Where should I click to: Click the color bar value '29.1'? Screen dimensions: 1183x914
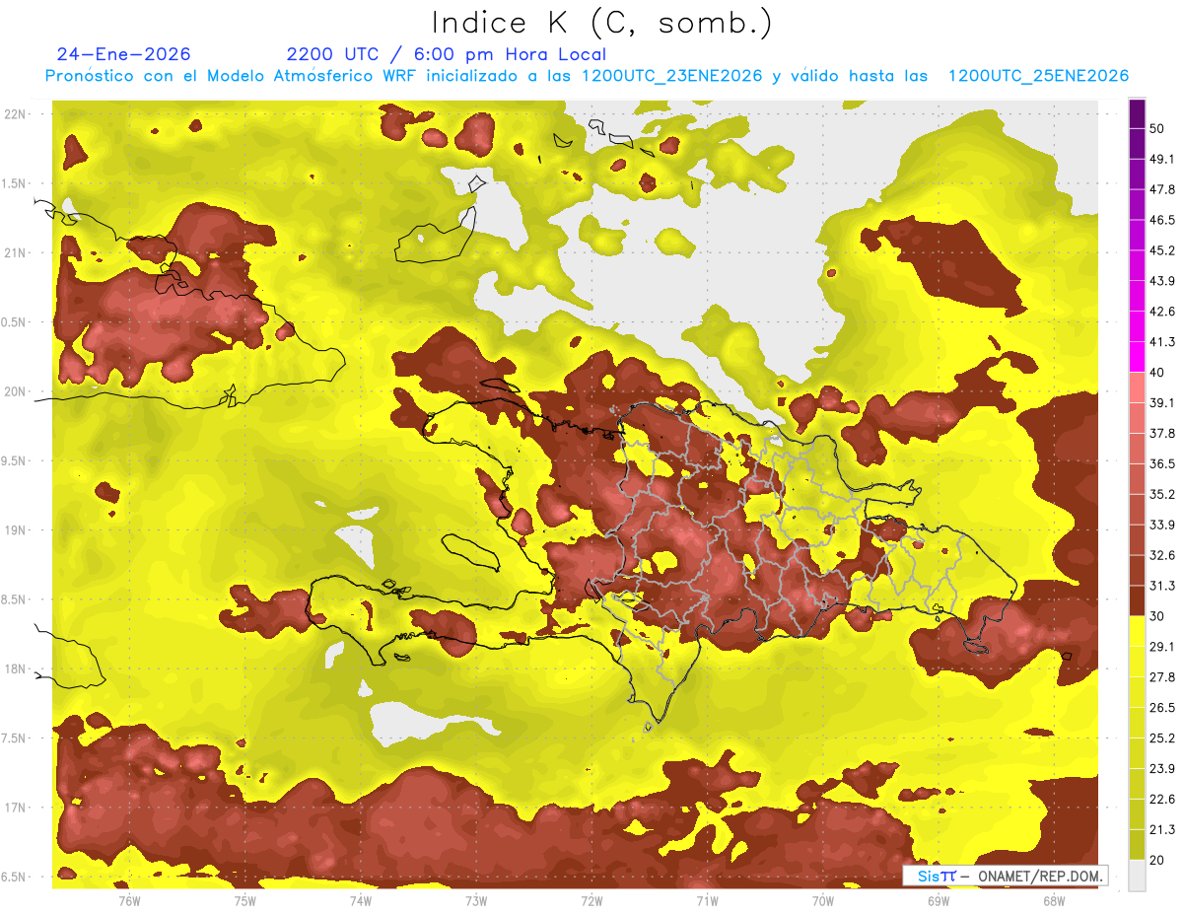pyautogui.click(x=1162, y=647)
